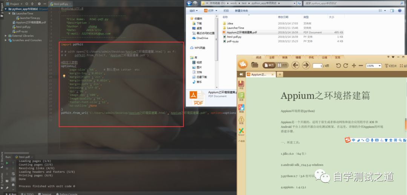Screen dimensions: 407x195
Task: Switch to the 转换 tab in PDF reader
Action: (285, 57)
